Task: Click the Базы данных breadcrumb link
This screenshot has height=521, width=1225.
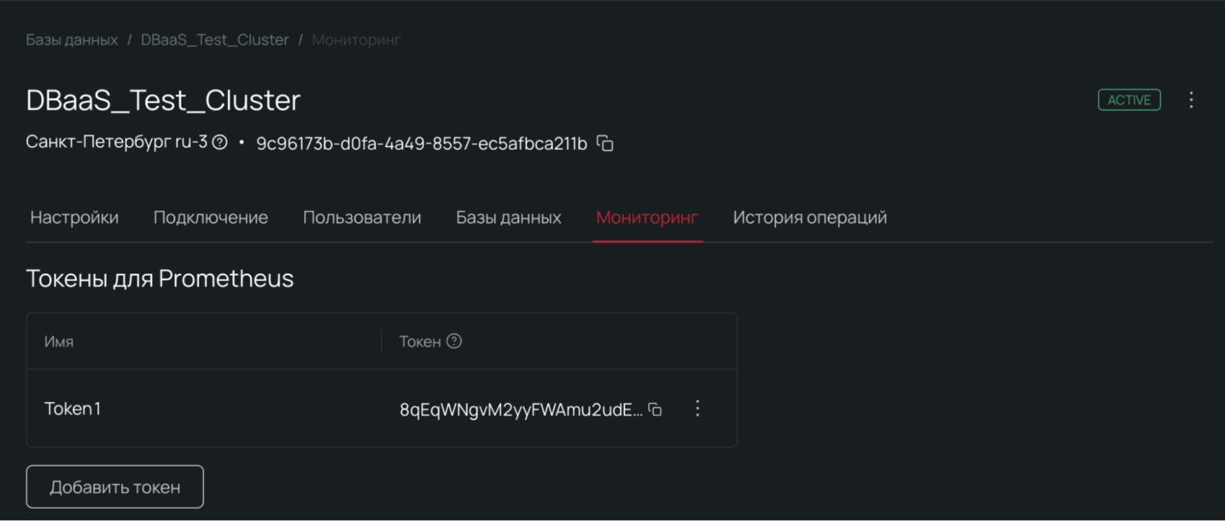Action: tap(72, 40)
